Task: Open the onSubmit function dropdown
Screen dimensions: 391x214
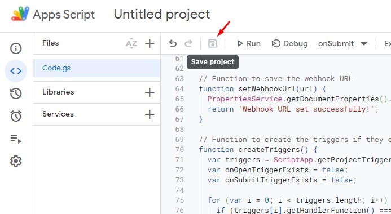Action: pos(342,43)
